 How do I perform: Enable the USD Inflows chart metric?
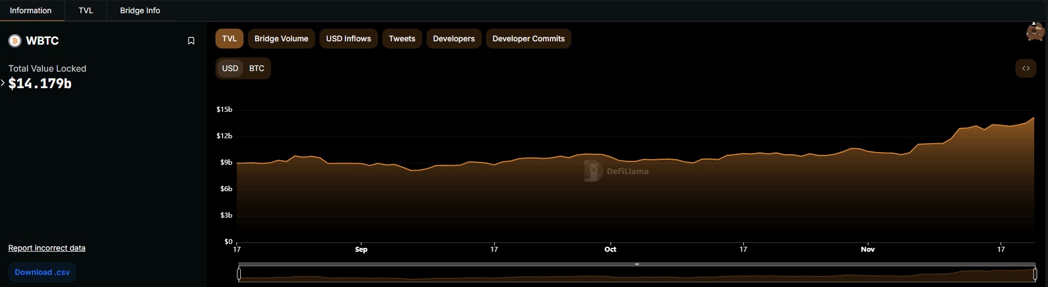pyautogui.click(x=348, y=39)
